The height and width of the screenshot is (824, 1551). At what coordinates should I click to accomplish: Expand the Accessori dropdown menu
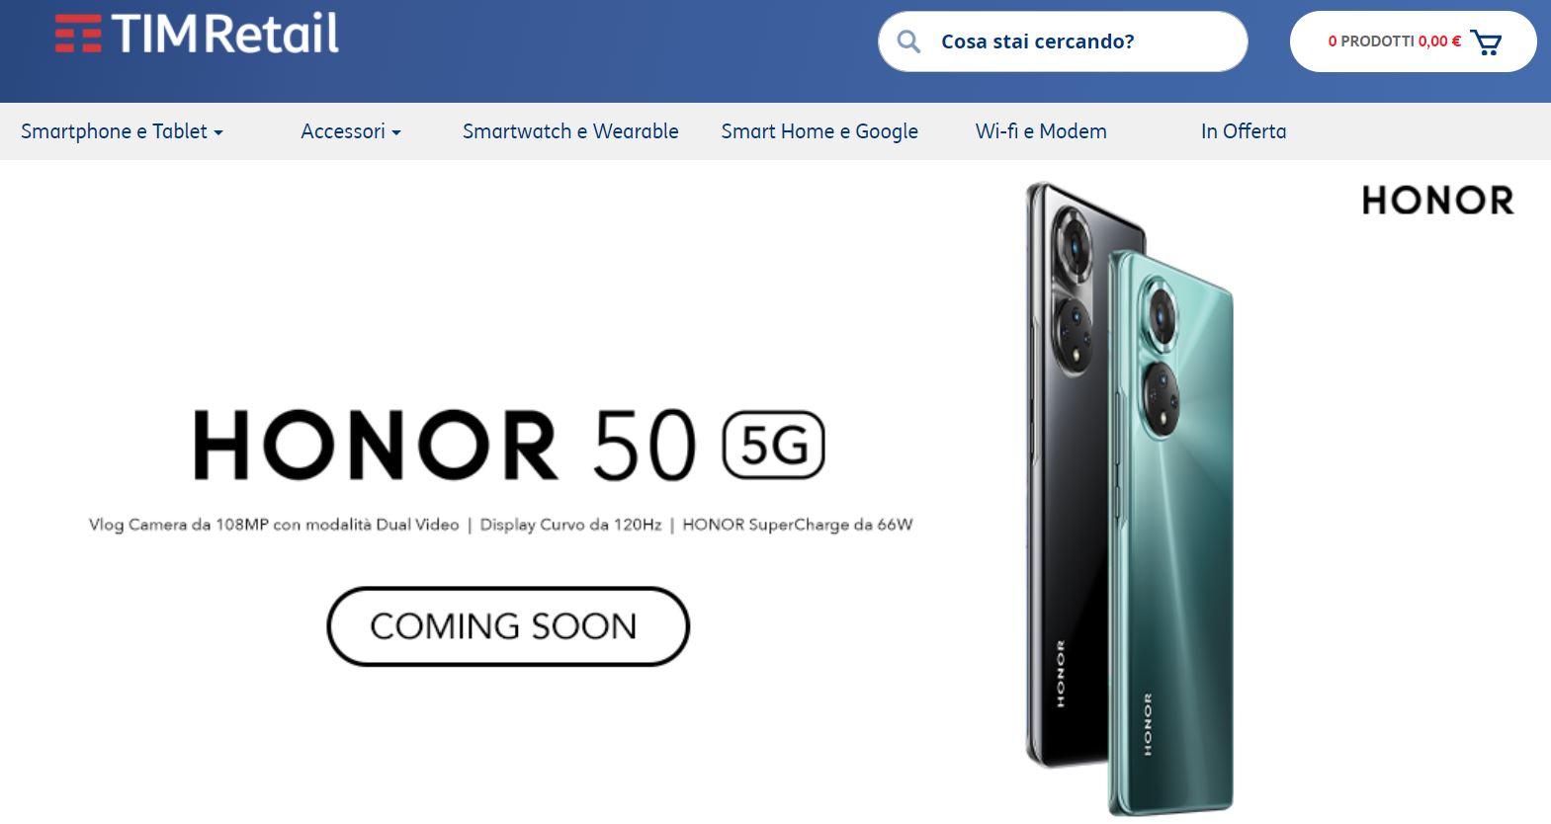(x=351, y=131)
